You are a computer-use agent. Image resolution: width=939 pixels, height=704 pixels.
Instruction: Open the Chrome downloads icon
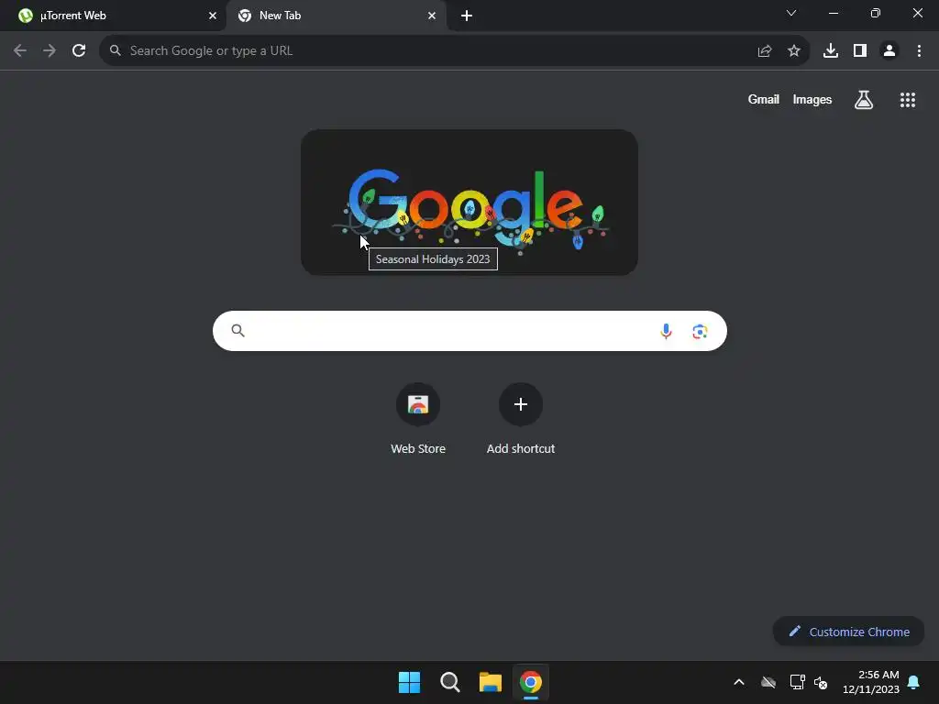click(831, 51)
